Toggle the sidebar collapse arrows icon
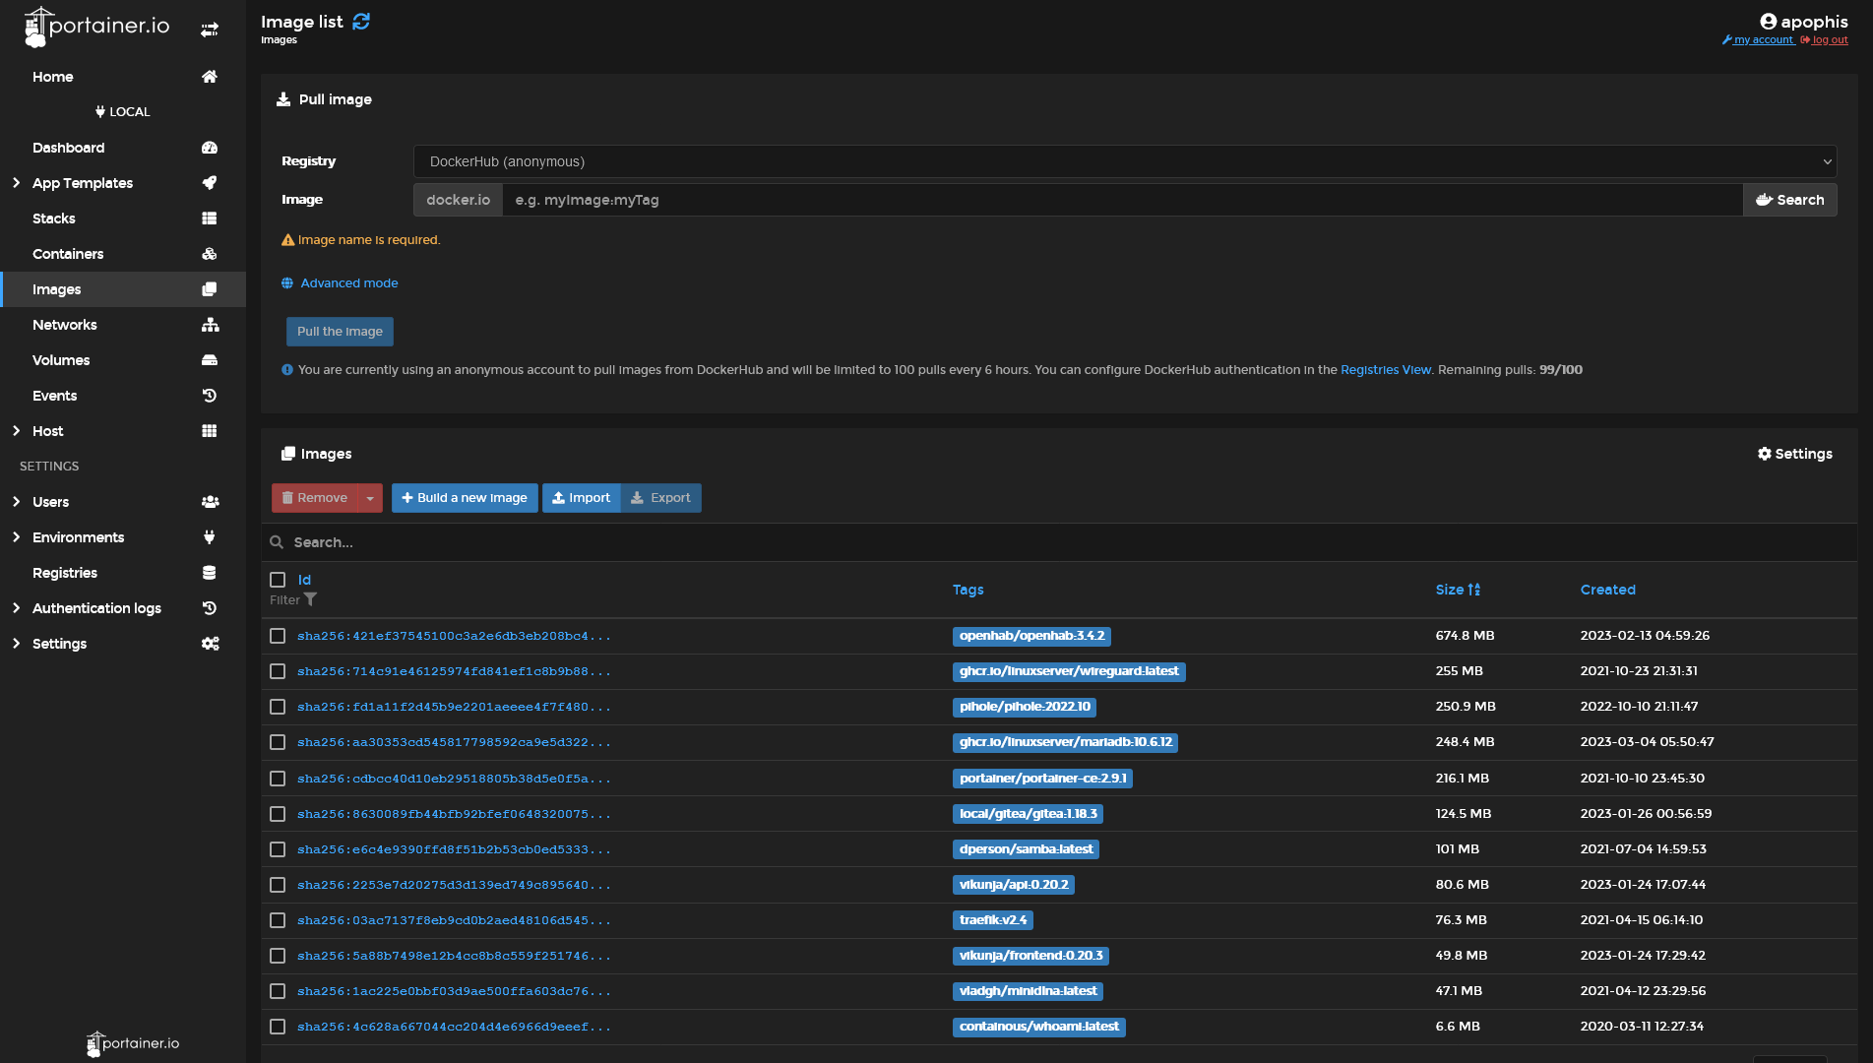The height and width of the screenshot is (1063, 1873). pyautogui.click(x=210, y=30)
